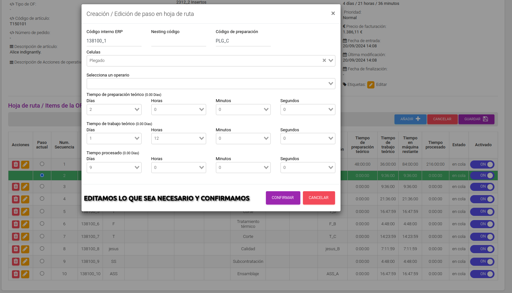Open preparation time Minutos dropdown

(x=243, y=110)
